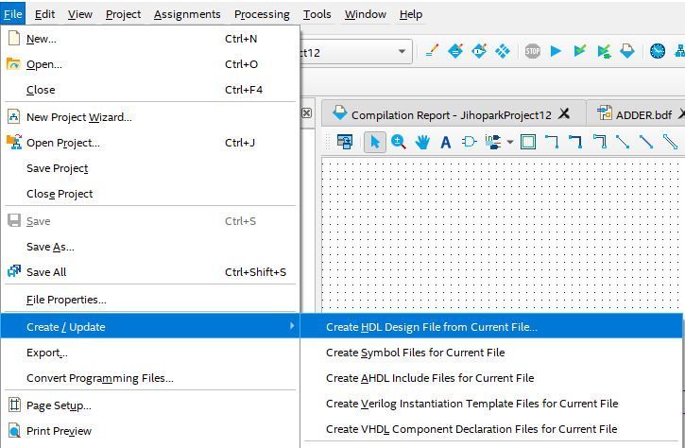Start Compilation with the blue play icon
Screen dimensions: 685x448
556,51
